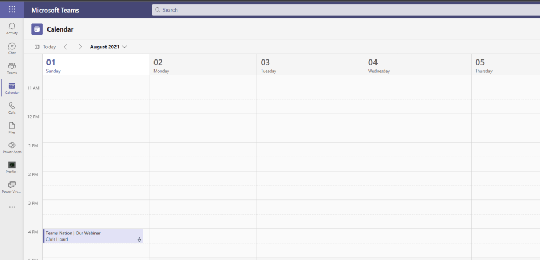The height and width of the screenshot is (260, 540).
Task: Select the Monday 02 day header
Action: 203,65
